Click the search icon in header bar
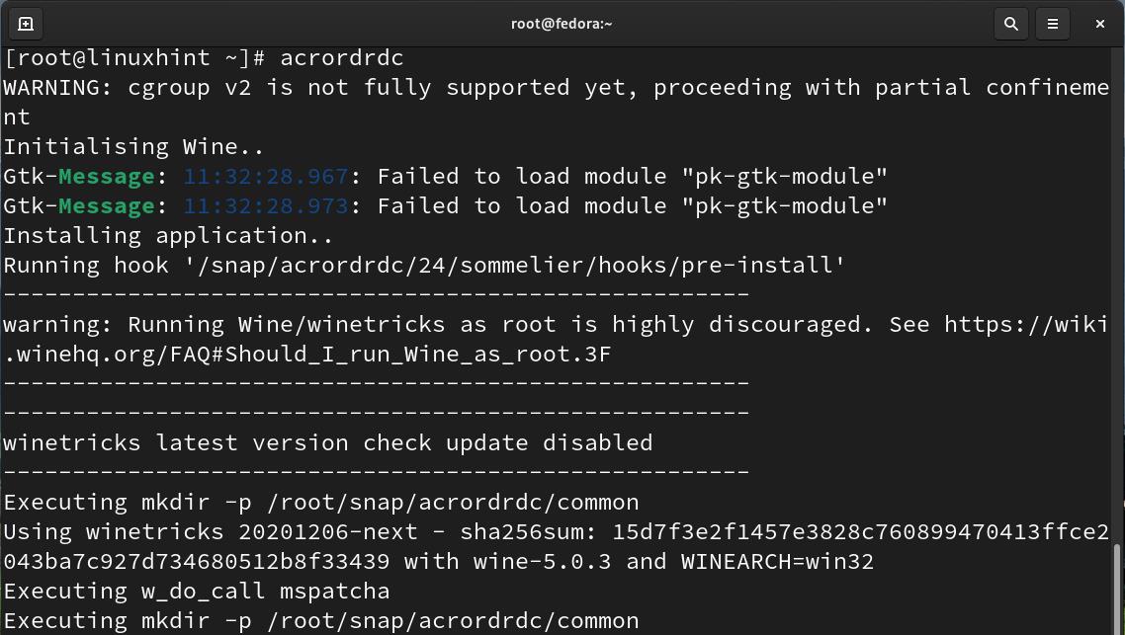Image resolution: width=1125 pixels, height=635 pixels. (x=1010, y=24)
